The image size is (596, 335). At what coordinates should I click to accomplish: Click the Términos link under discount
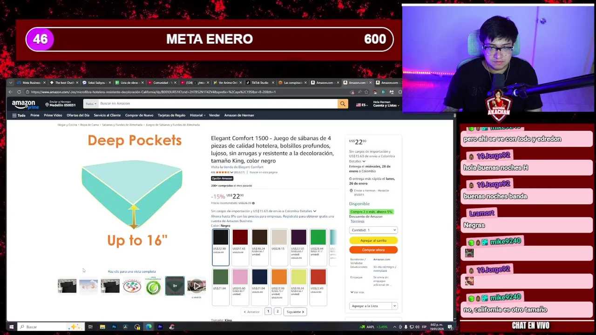(357, 221)
